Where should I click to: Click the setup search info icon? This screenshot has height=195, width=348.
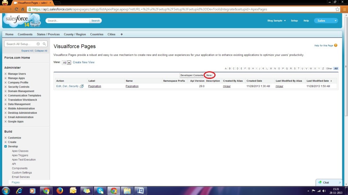coord(38,44)
